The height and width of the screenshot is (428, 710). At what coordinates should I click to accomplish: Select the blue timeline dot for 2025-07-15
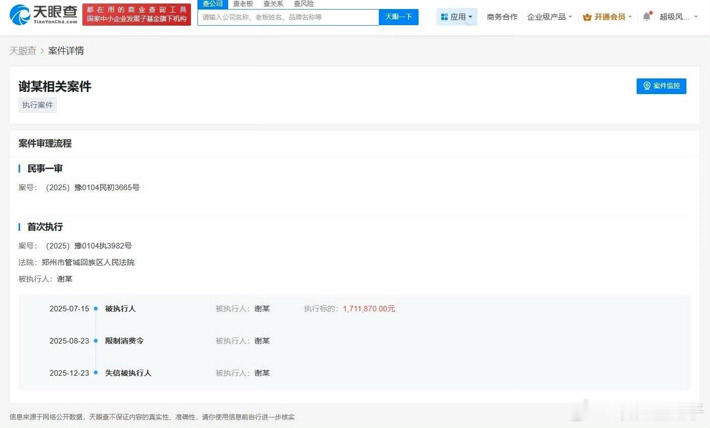coord(95,309)
